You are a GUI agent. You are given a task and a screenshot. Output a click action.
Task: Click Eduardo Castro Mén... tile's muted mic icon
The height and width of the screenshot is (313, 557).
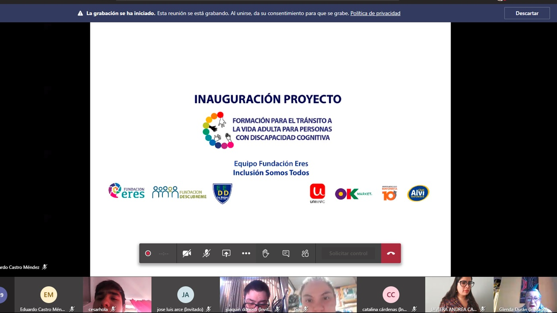[x=72, y=309]
